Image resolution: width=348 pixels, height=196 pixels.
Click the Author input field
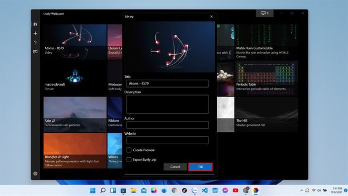coord(168,125)
